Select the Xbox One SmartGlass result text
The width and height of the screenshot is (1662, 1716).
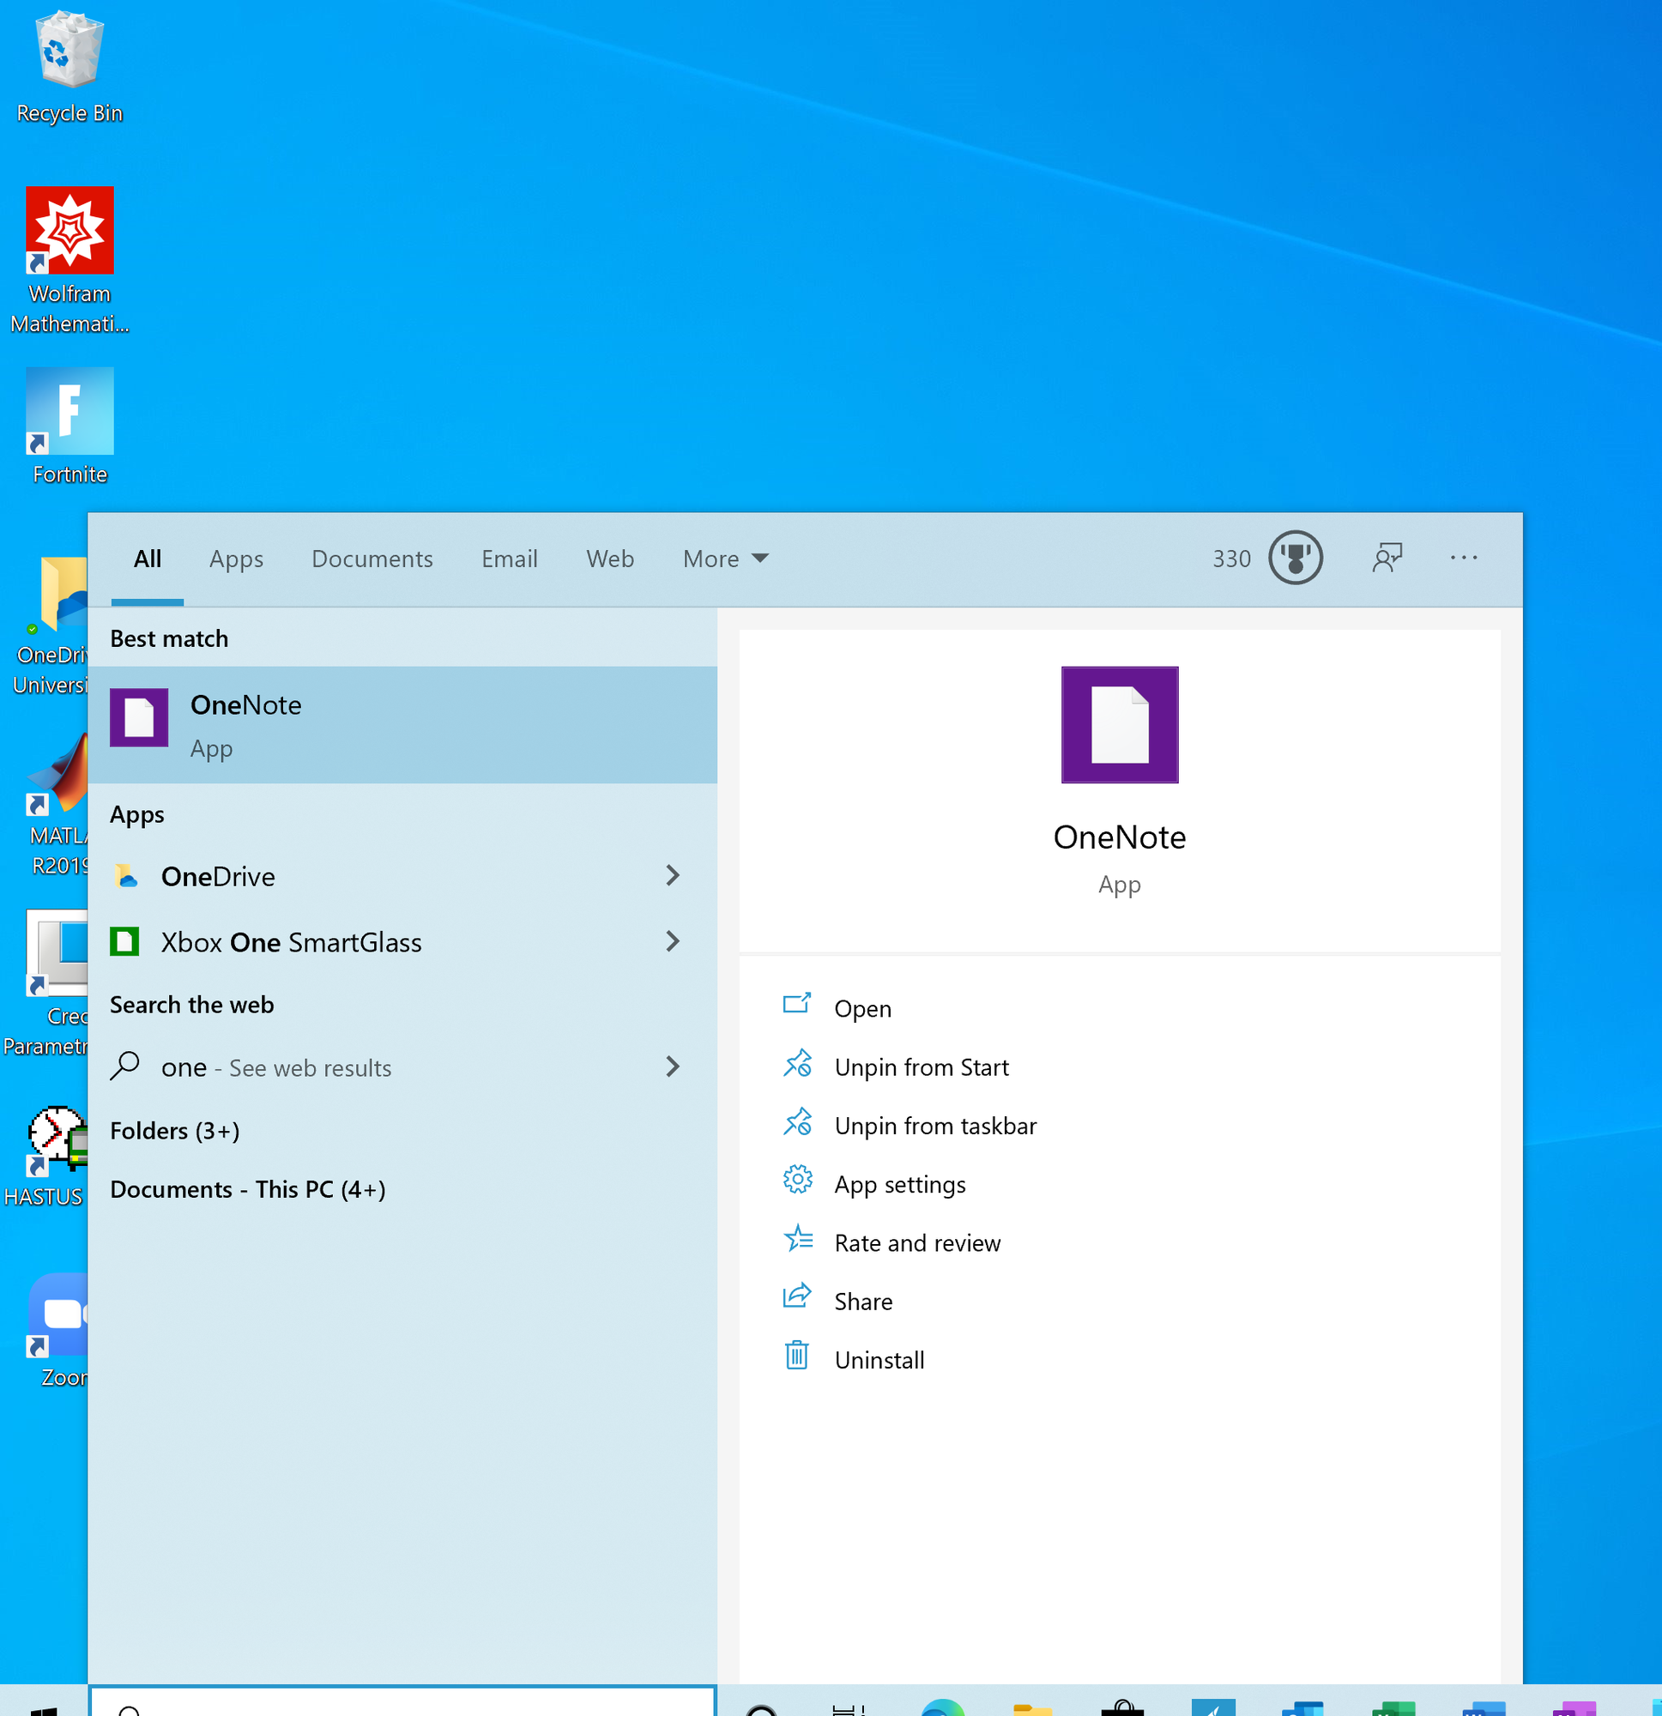[x=292, y=942]
